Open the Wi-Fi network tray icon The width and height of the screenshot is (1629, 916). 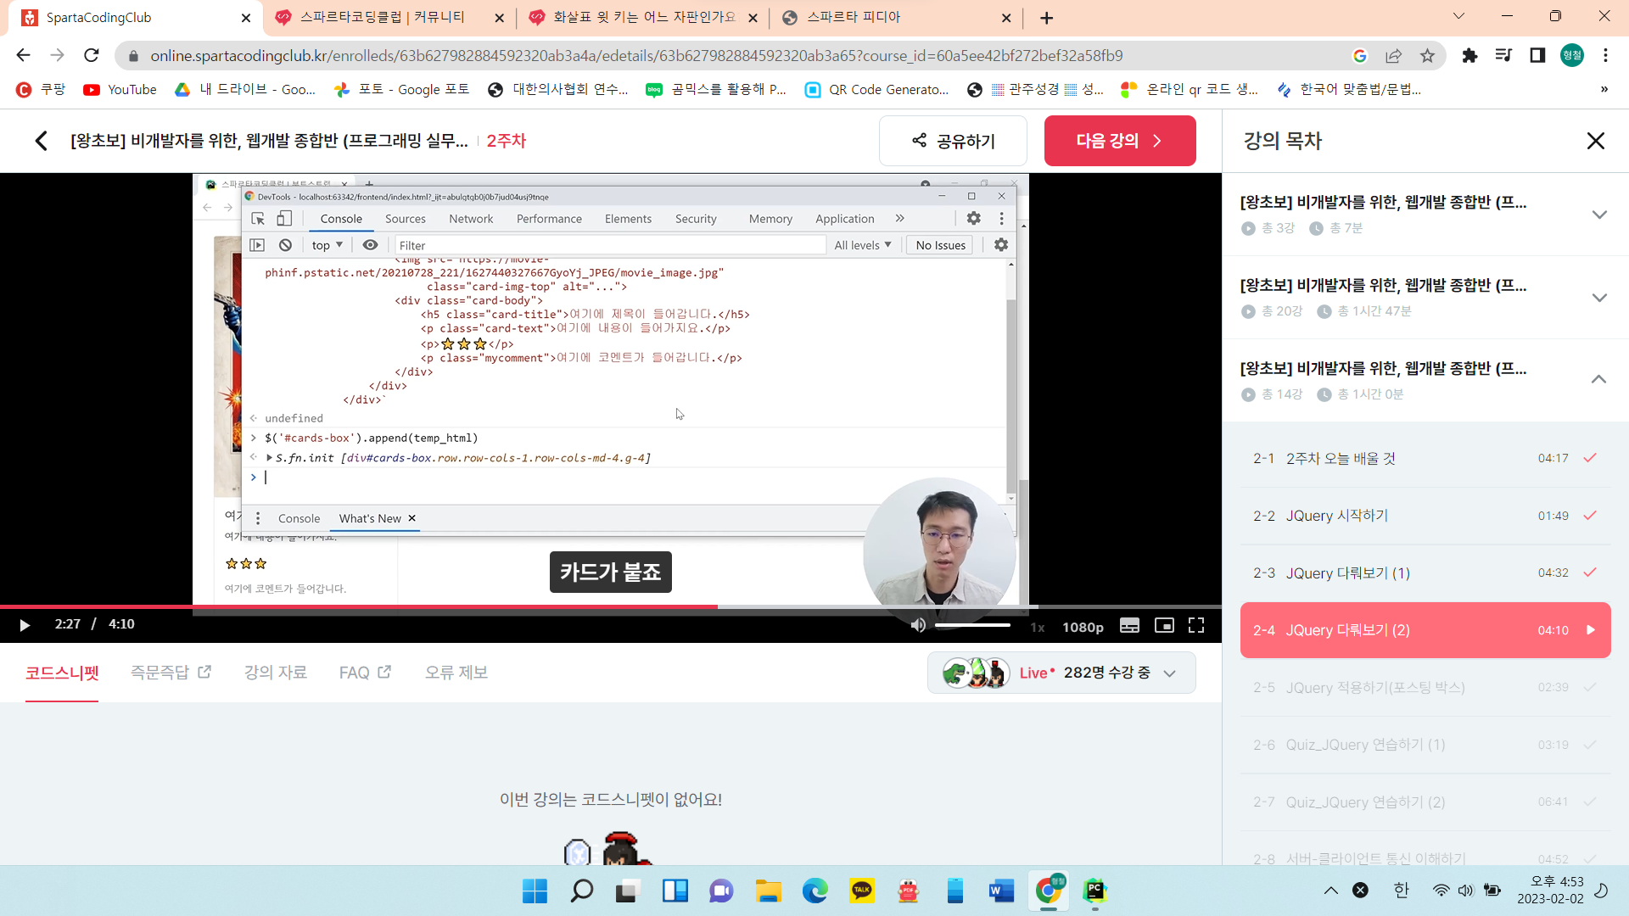(1441, 891)
